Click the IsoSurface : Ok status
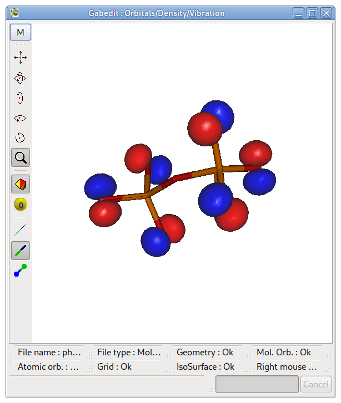The image size is (341, 403). pyautogui.click(x=205, y=366)
